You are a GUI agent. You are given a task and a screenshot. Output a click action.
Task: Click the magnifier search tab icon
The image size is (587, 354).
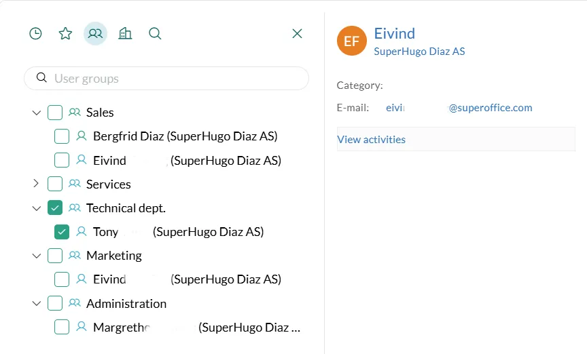(x=155, y=33)
